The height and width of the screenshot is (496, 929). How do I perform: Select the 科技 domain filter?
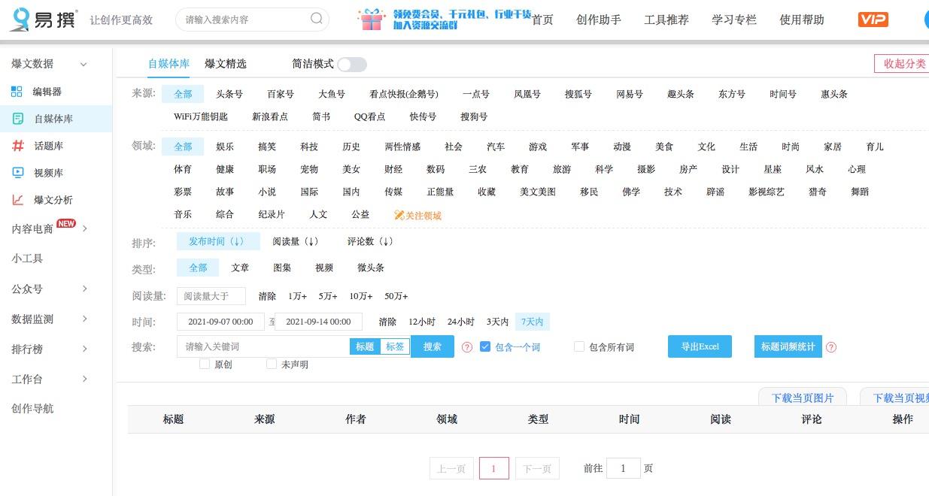[x=309, y=147]
